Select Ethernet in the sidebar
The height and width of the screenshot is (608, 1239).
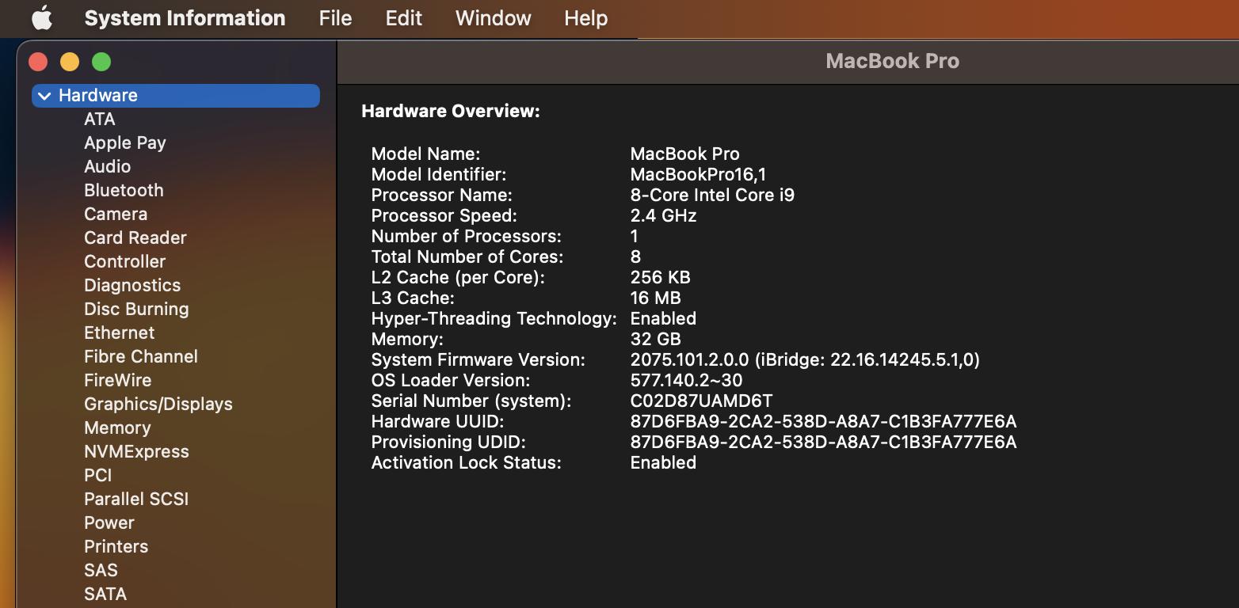[120, 332]
